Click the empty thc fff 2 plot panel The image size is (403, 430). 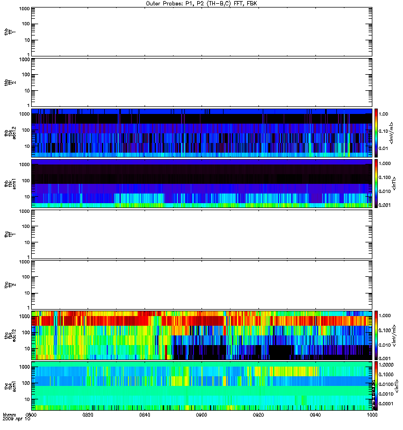click(201, 285)
